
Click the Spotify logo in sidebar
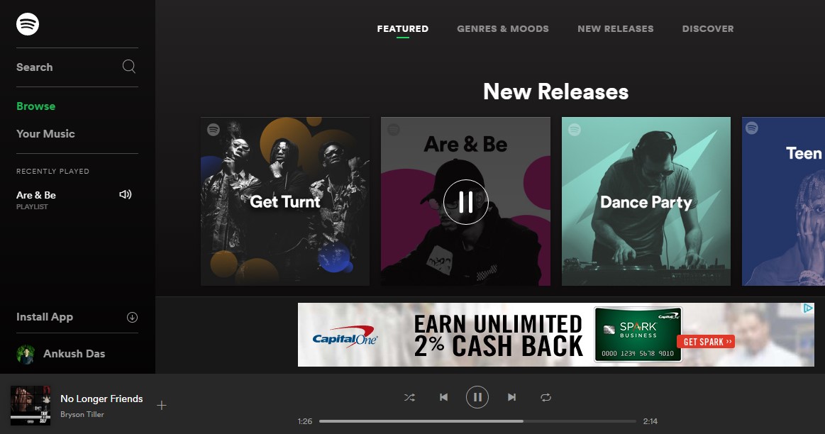(x=28, y=24)
